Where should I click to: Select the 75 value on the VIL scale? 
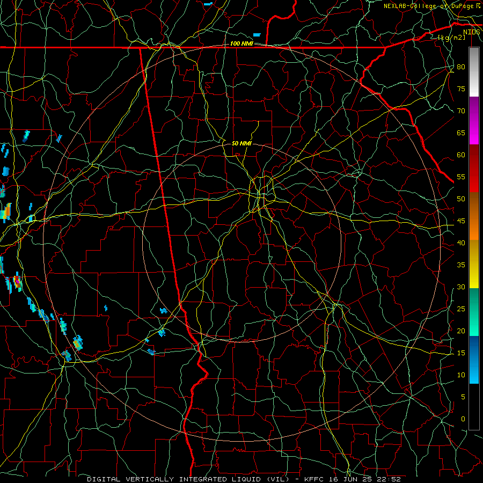click(461, 89)
